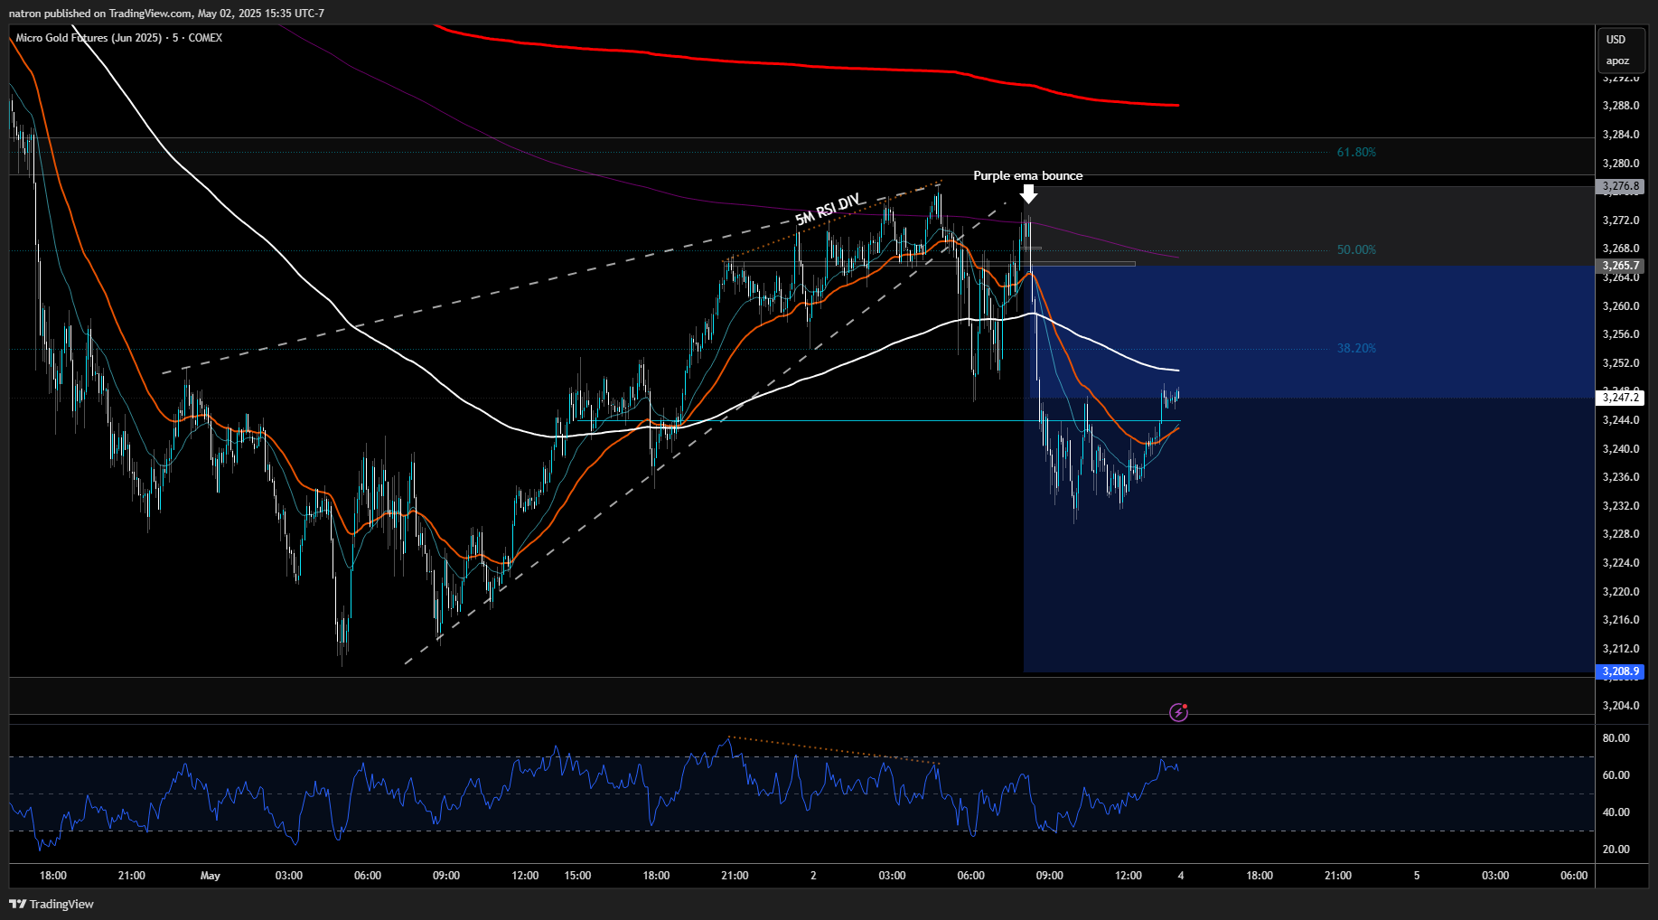Viewport: 1658px width, 920px height.
Task: Click the RSI 60.00 scale label
Action: tap(1616, 775)
